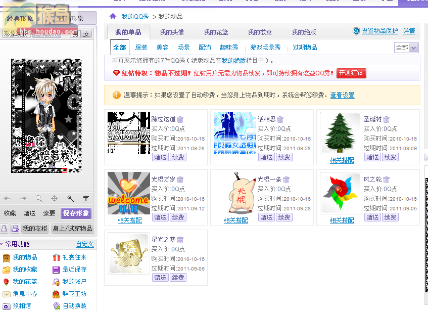Filter items by 美容 category
This screenshot has width=428, height=312.
pyautogui.click(x=162, y=47)
